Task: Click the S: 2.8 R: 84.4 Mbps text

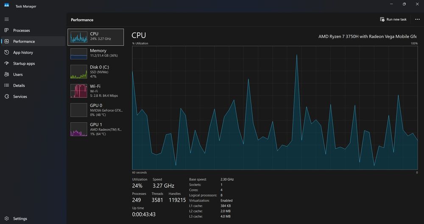Action: pos(104,96)
